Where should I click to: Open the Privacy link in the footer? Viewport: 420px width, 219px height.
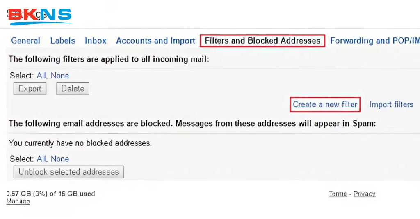[x=364, y=194]
